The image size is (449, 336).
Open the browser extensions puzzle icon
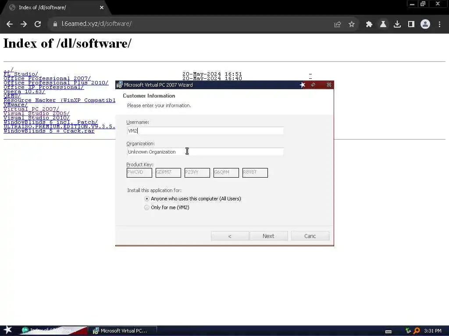click(369, 24)
